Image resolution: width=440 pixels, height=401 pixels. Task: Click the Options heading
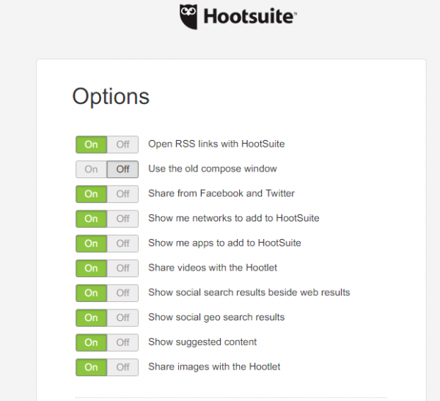(x=111, y=96)
